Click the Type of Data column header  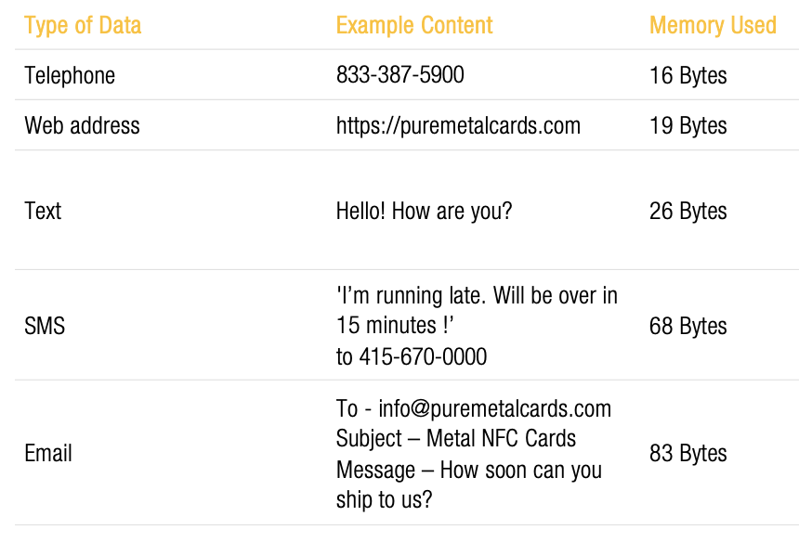(x=83, y=25)
